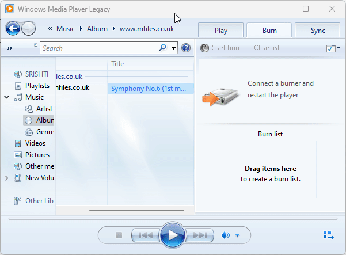Select the Symphony No.6 track row

click(150, 89)
